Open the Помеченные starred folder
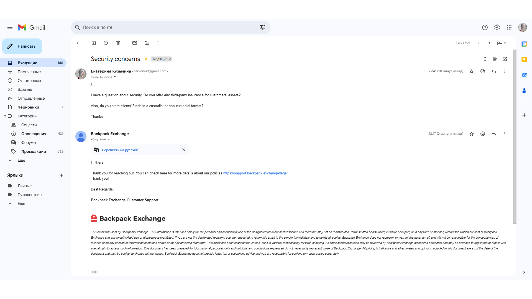Image resolution: width=532 pixels, height=299 pixels. click(x=33, y=72)
